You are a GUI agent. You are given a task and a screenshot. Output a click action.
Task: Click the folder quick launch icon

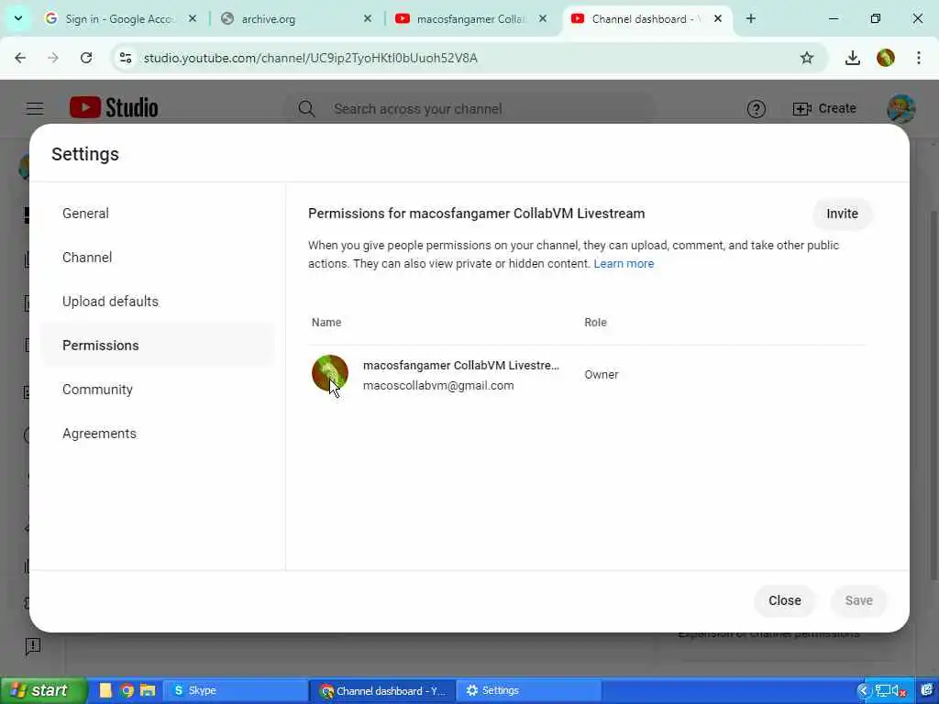click(x=148, y=691)
